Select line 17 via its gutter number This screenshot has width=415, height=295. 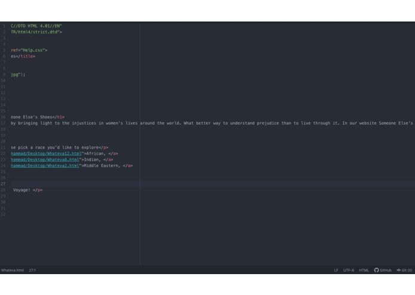point(3,123)
